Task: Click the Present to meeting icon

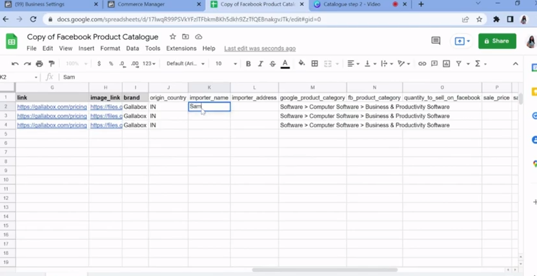Action: pyautogui.click(x=460, y=41)
